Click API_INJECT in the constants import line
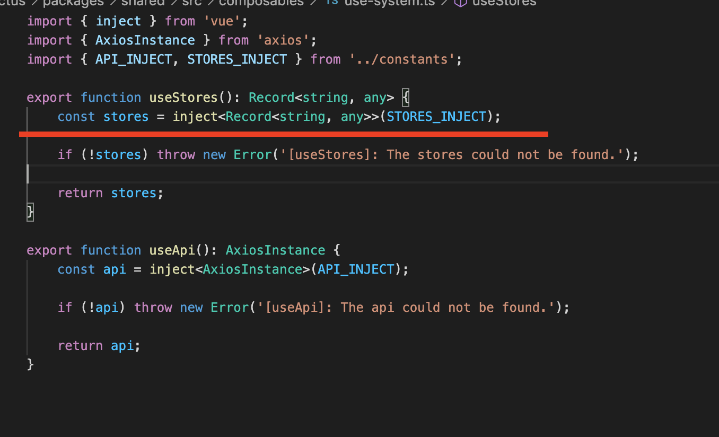The width and height of the screenshot is (719, 437). [134, 59]
